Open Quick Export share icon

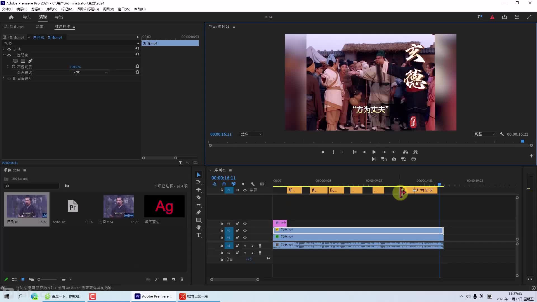point(505,17)
